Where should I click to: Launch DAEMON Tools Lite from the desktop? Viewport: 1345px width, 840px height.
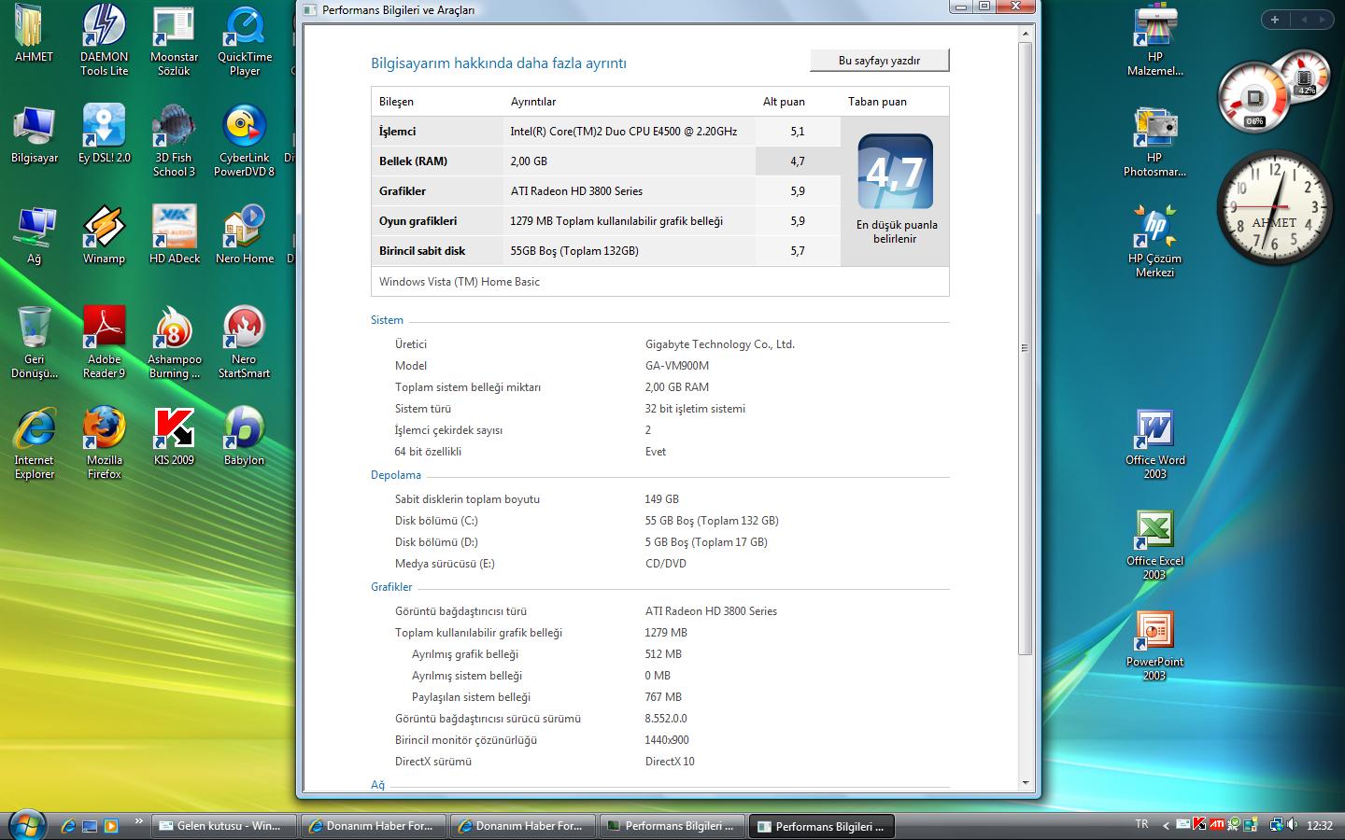[104, 39]
